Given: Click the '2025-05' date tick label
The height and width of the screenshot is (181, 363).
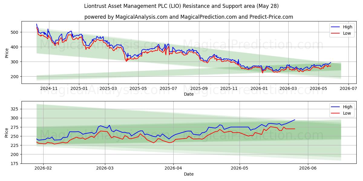Looking at the screenshot, I should click(x=138, y=89).
